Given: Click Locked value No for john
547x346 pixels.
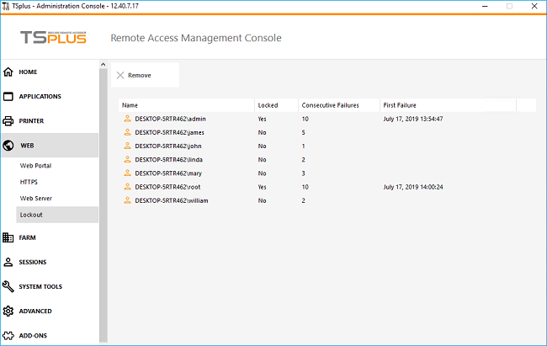Looking at the screenshot, I should (262, 146).
